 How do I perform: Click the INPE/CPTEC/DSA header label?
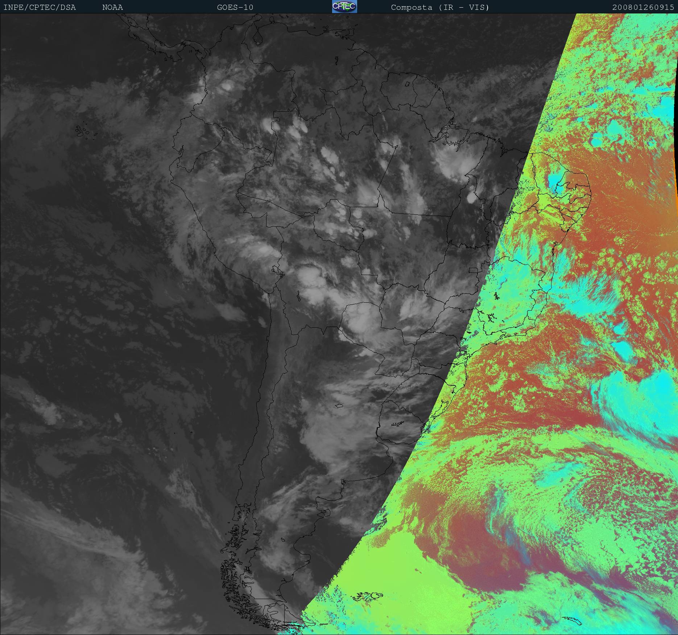(40, 7)
